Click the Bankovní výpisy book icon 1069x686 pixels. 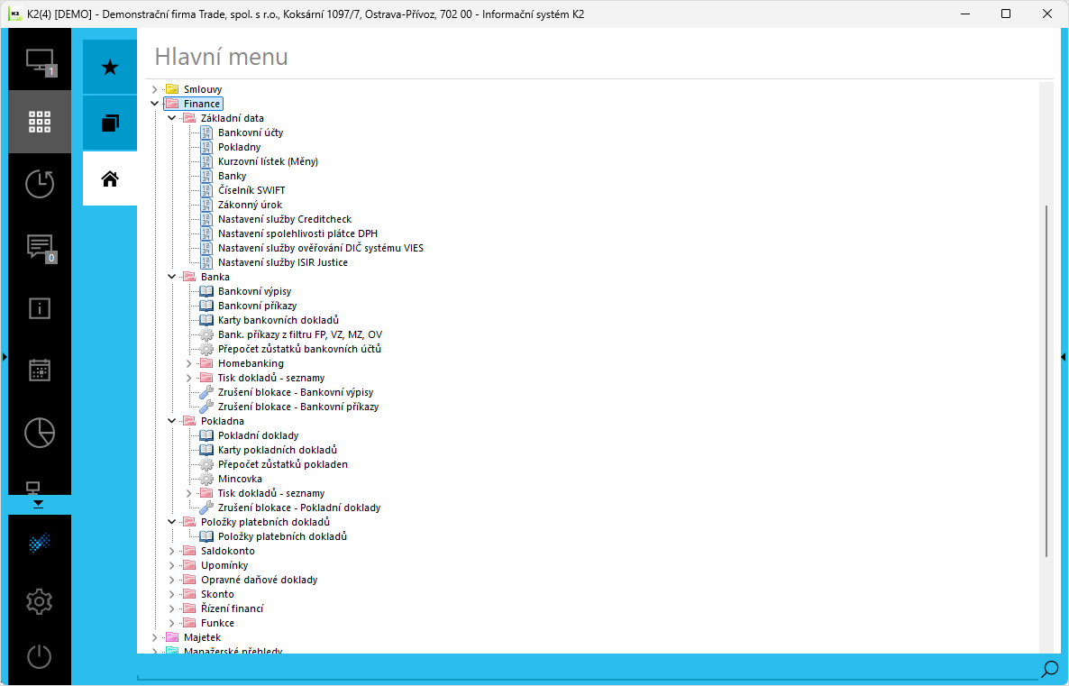pyautogui.click(x=206, y=291)
